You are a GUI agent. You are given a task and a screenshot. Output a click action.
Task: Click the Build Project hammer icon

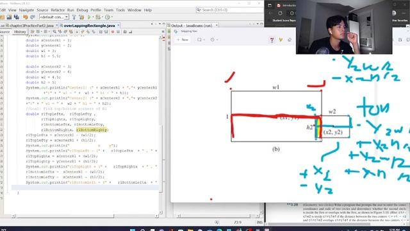coord(74,17)
